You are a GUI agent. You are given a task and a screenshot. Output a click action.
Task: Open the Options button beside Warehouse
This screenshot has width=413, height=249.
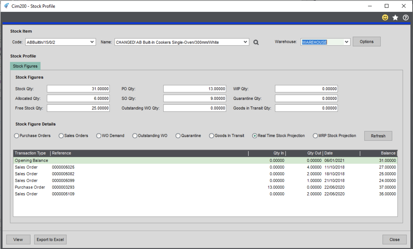point(367,42)
